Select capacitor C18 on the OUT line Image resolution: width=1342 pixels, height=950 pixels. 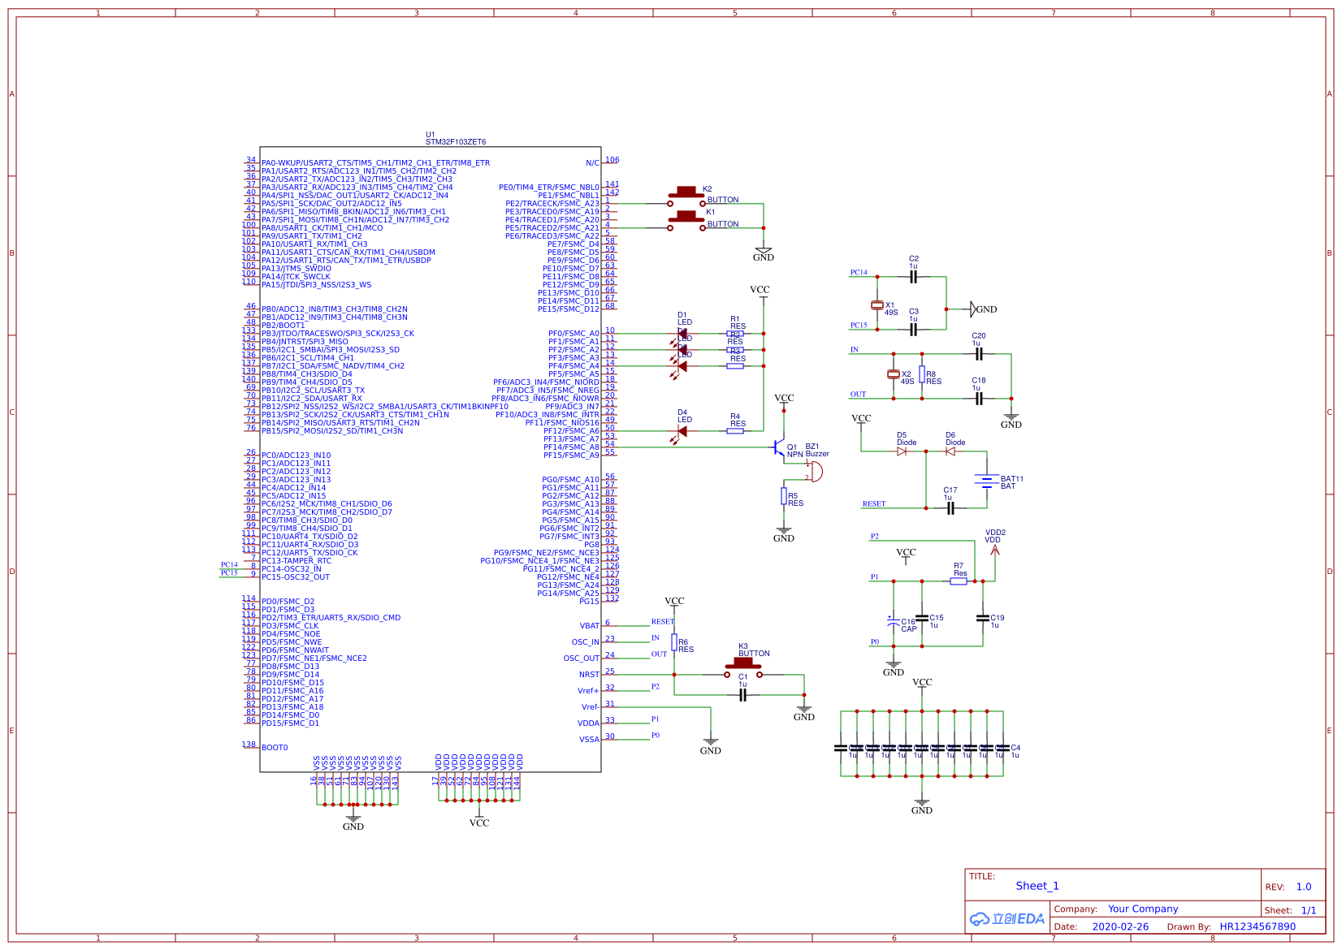pos(979,399)
